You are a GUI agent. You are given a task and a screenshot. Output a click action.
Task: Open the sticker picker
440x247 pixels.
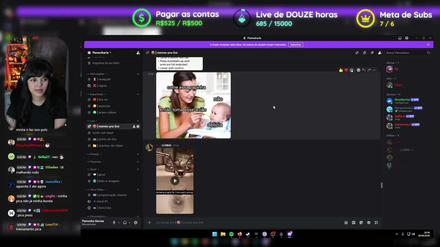pyautogui.click(x=361, y=223)
